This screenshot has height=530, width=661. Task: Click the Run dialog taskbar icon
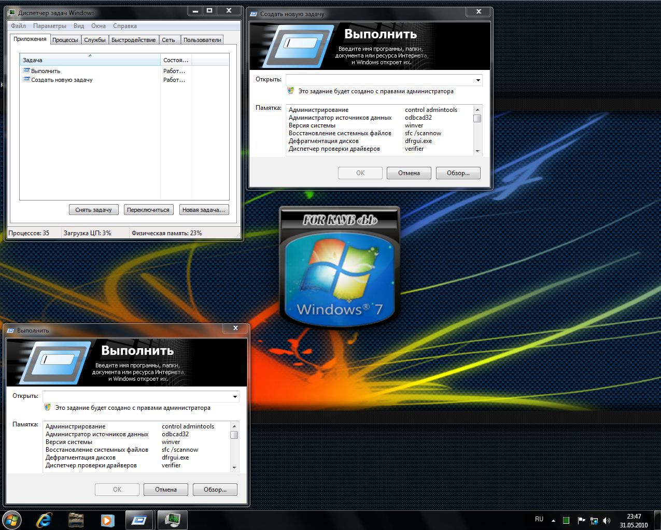coord(139,520)
